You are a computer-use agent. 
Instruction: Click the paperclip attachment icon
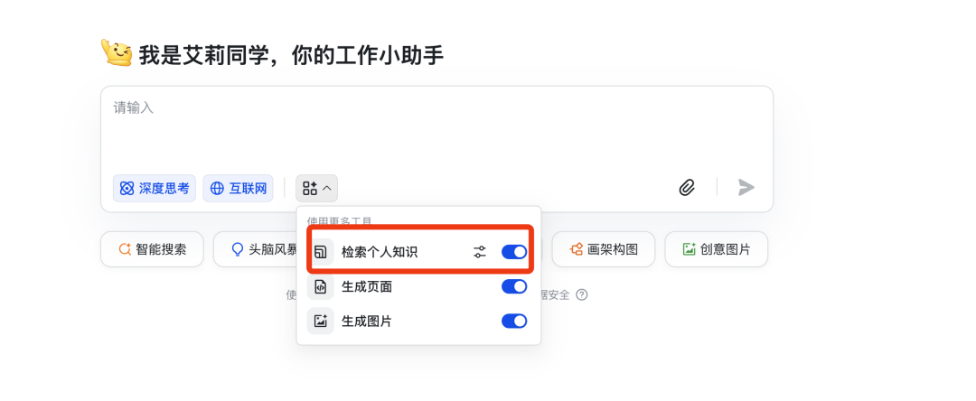(687, 187)
